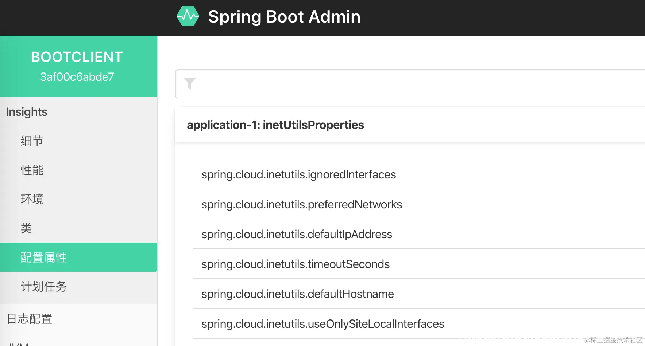Select spring.cloud.inetutils.defaultHostname row
Viewport: 645px width, 346px height.
pyautogui.click(x=419, y=294)
